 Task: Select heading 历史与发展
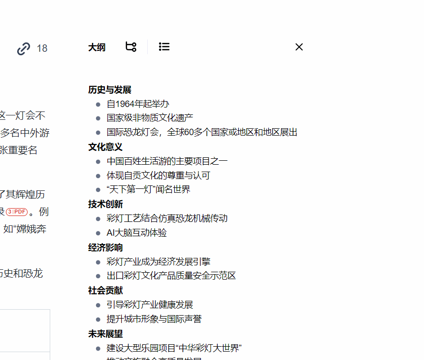110,90
